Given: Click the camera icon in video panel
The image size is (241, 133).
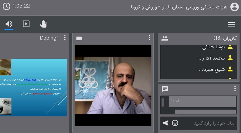Looking at the screenshot, I should [79, 38].
